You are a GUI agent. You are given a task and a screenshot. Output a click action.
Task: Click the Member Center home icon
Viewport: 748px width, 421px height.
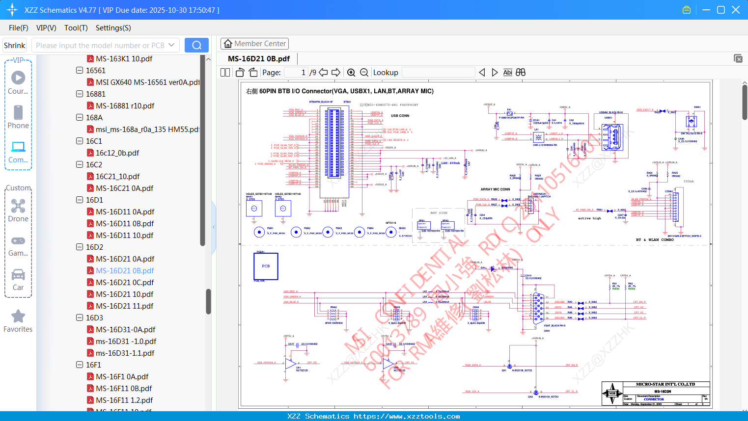pos(228,44)
